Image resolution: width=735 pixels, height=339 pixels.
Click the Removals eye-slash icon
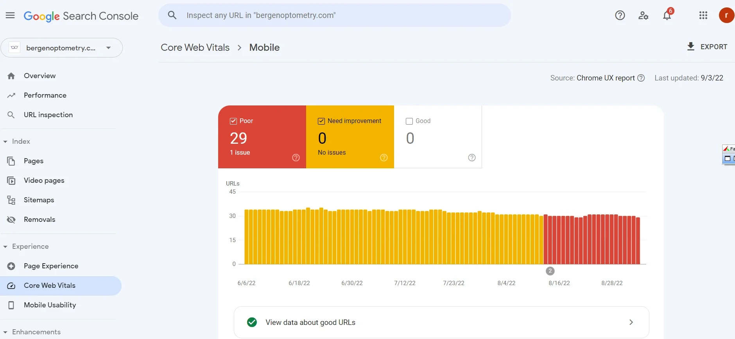point(11,219)
